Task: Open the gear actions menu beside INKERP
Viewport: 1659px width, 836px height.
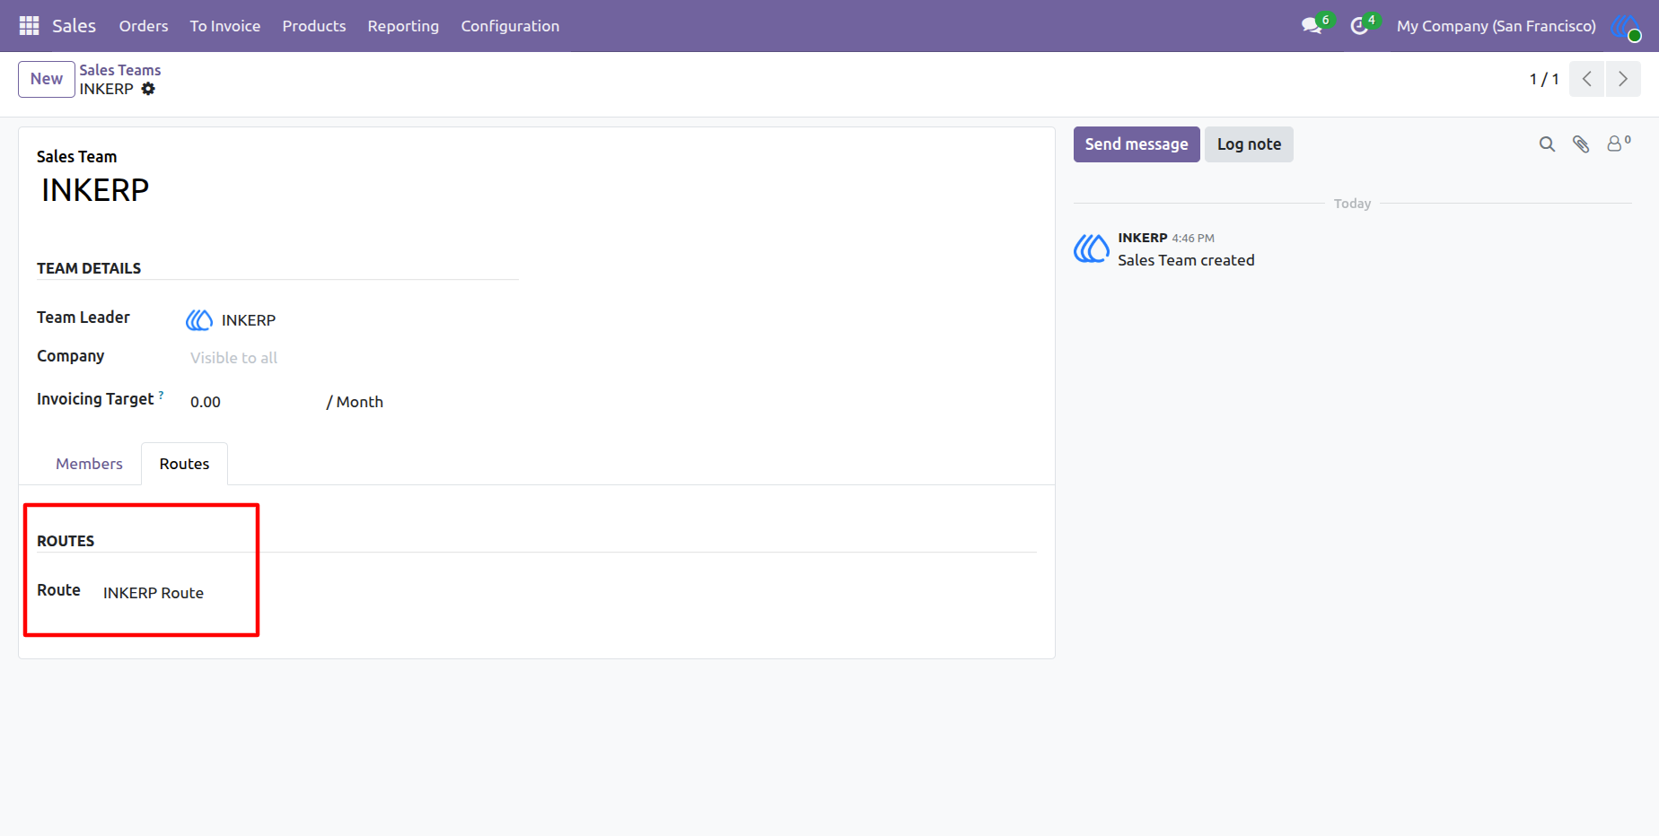Action: click(x=148, y=89)
